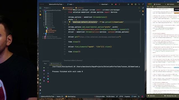Click the purple settings icon in Run panel
Viewport: 179px width, 100px height.
click(x=44, y=70)
